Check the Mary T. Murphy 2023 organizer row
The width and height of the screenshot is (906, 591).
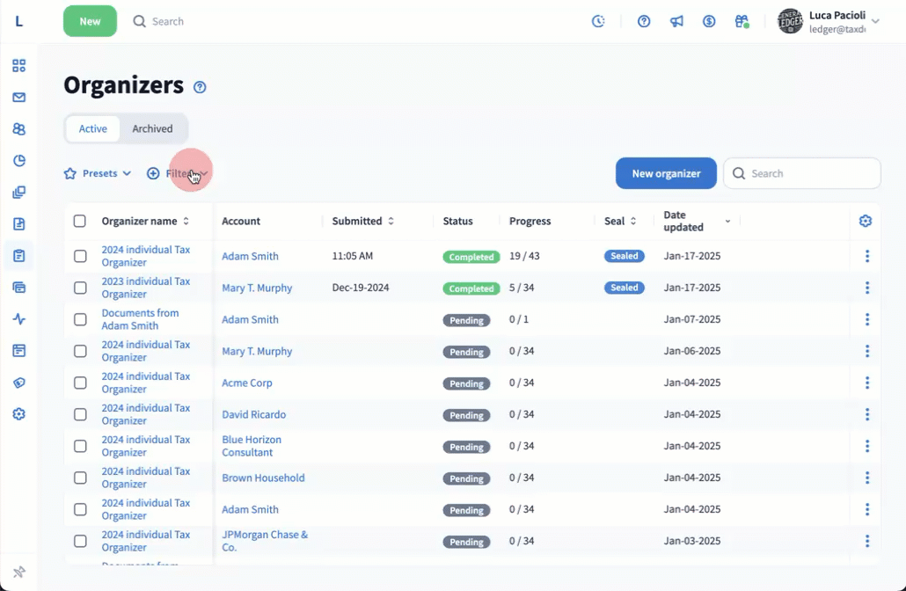(x=80, y=288)
